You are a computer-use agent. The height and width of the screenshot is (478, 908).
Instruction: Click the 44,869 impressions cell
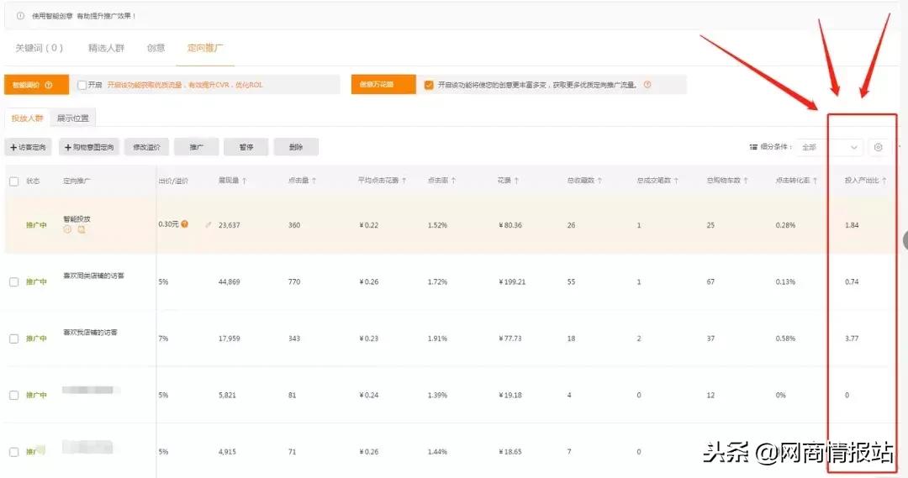coord(230,281)
